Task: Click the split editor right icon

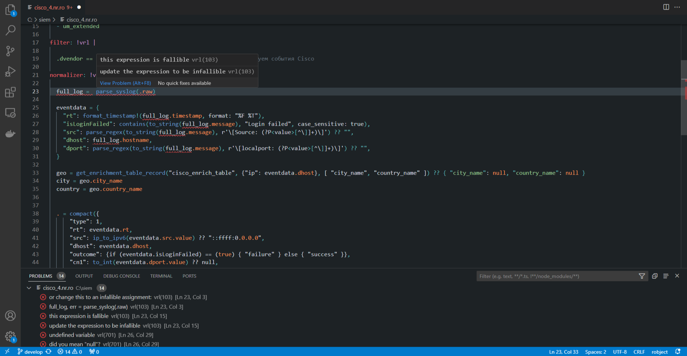Action: pyautogui.click(x=666, y=7)
